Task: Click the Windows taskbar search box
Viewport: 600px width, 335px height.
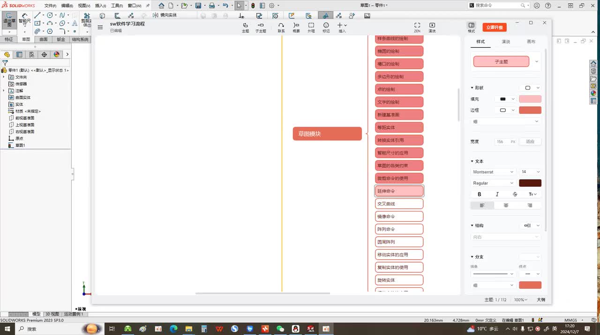Action: pyautogui.click(x=59, y=329)
